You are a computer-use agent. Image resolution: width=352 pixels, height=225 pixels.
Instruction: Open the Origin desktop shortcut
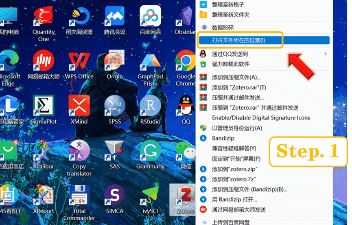click(114, 62)
